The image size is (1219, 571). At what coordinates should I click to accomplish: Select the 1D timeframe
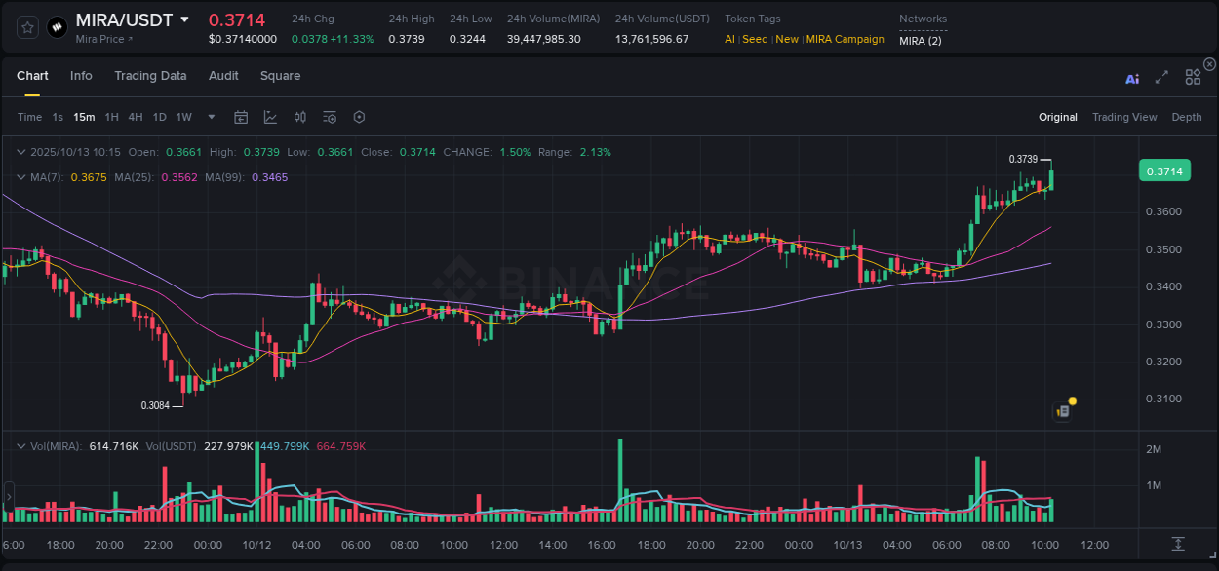[159, 117]
